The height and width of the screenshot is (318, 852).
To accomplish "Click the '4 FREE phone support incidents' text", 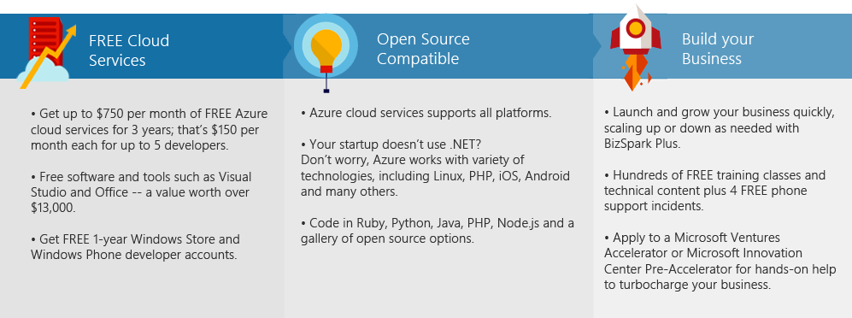I will 705,198.
